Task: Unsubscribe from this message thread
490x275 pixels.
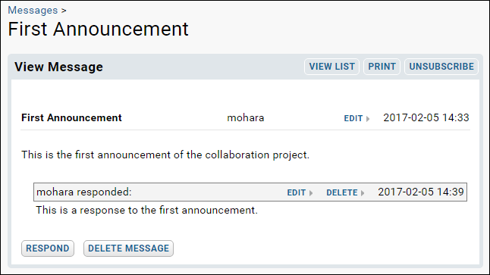Action: (x=441, y=67)
